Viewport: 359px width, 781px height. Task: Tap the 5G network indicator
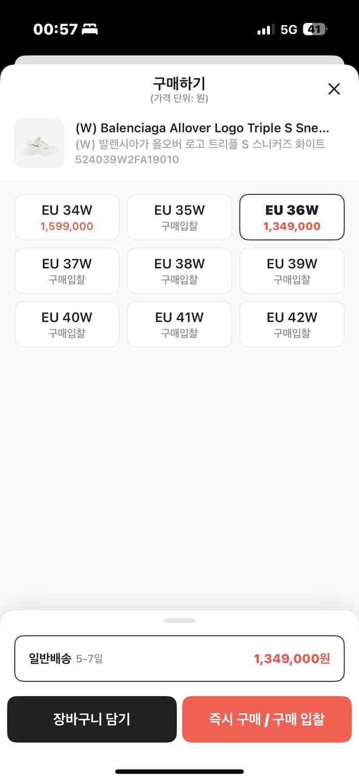[x=289, y=30]
